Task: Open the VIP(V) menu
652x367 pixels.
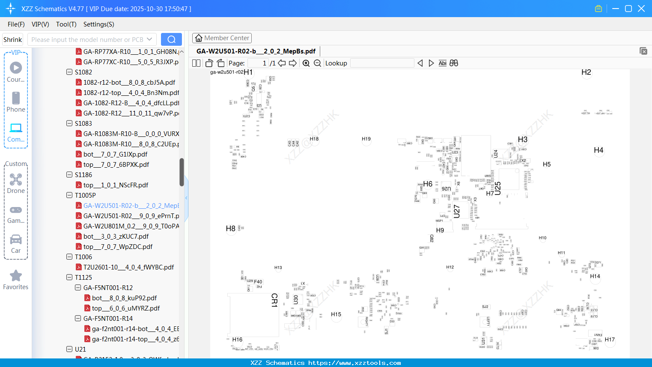Action: coord(40,24)
